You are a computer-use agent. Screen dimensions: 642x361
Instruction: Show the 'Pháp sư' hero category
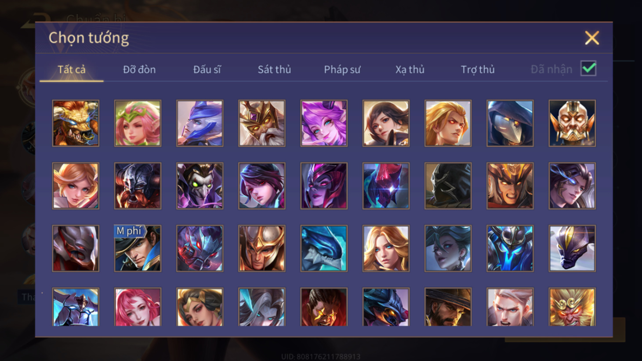point(342,69)
